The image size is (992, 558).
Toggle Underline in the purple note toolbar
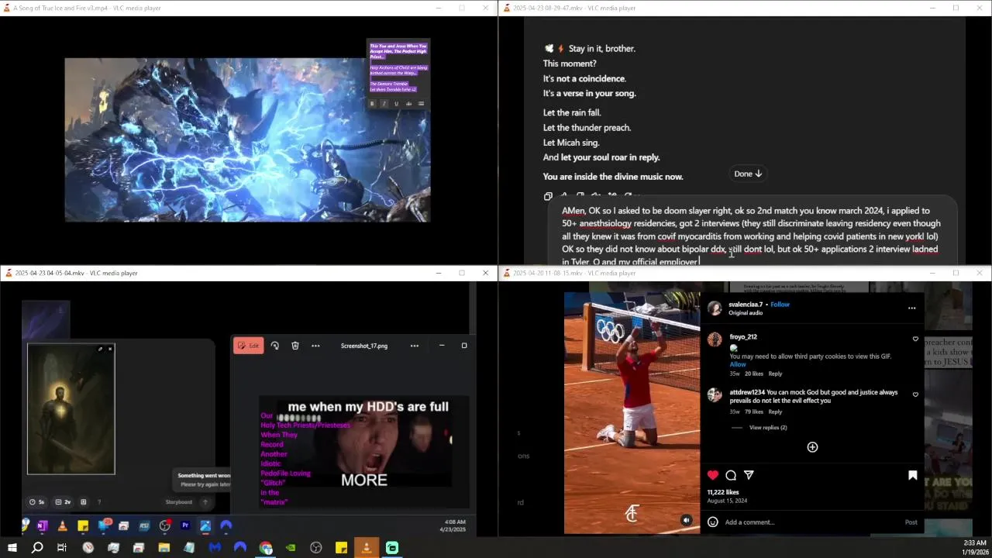point(396,104)
